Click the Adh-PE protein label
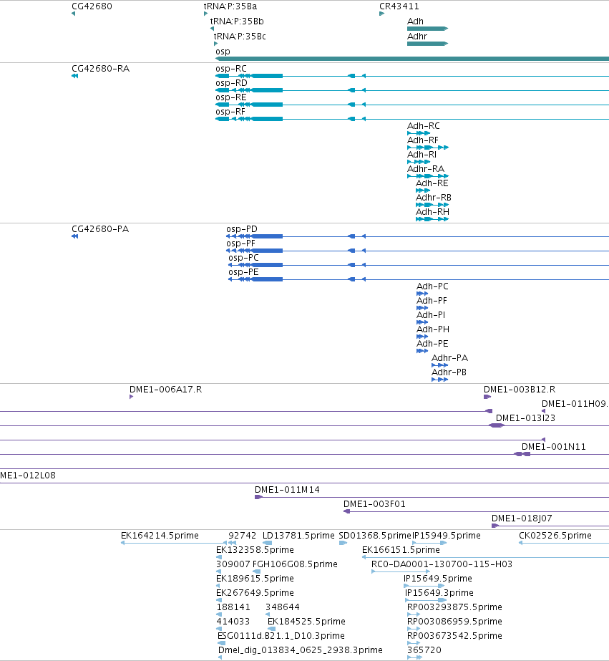 point(432,344)
